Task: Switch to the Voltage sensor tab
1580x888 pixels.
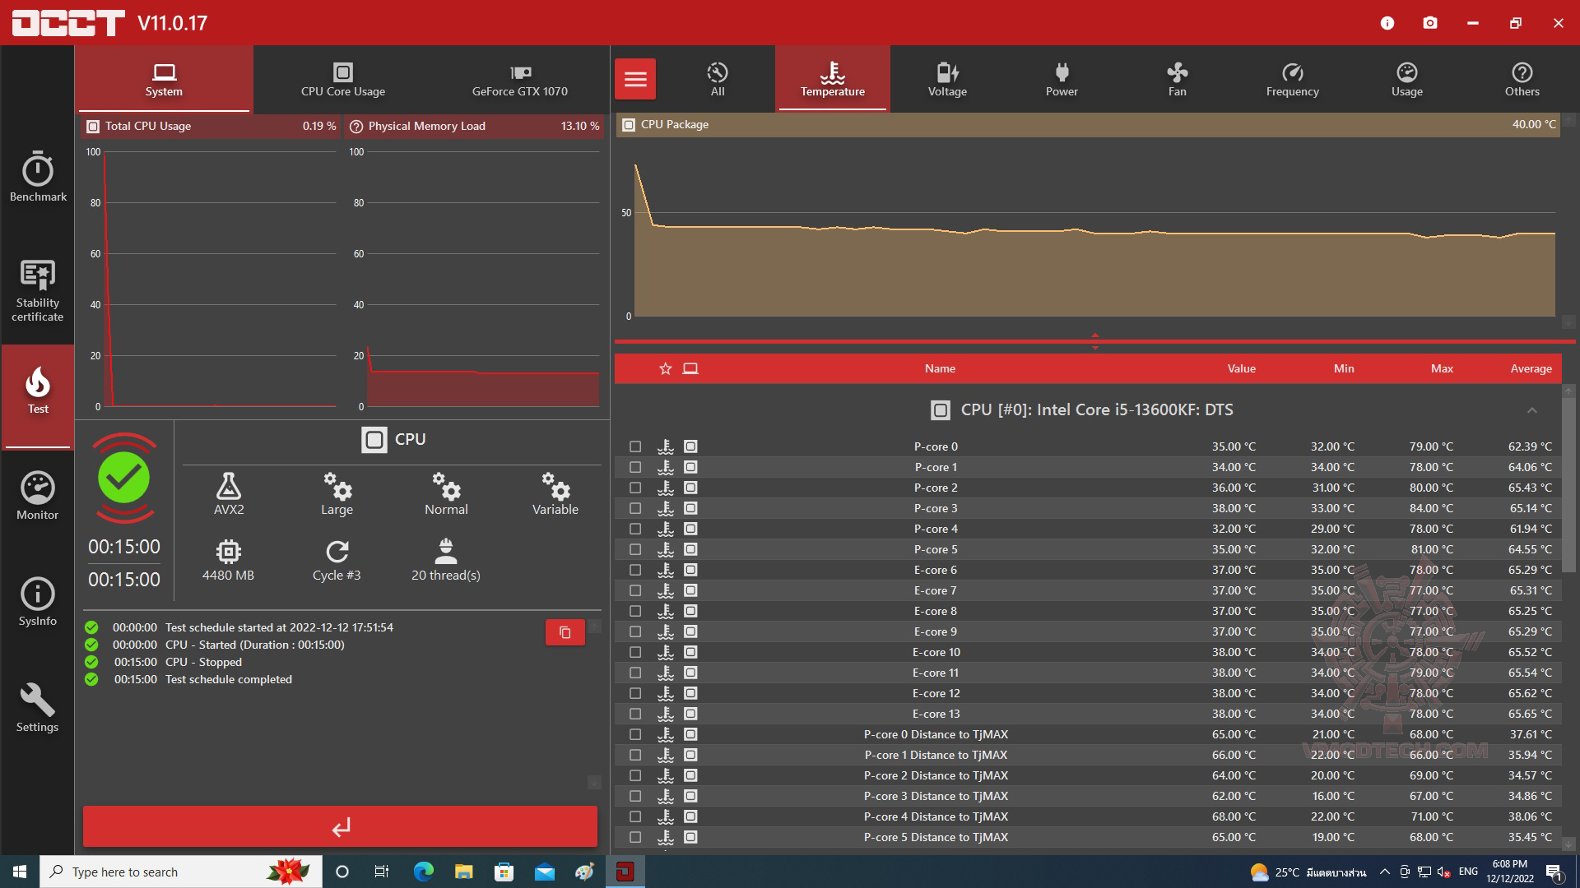Action: pos(947,79)
